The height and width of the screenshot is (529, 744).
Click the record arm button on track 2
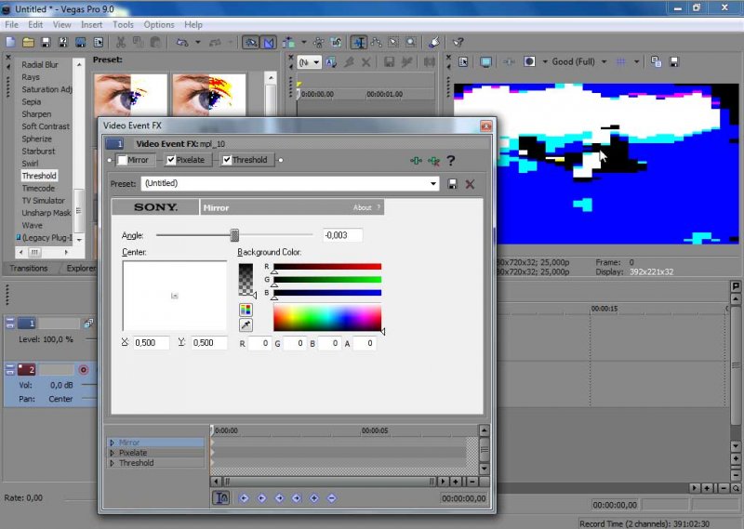tap(83, 369)
